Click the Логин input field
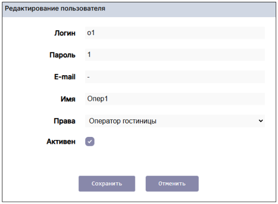This screenshot has width=278, height=204. click(x=174, y=33)
